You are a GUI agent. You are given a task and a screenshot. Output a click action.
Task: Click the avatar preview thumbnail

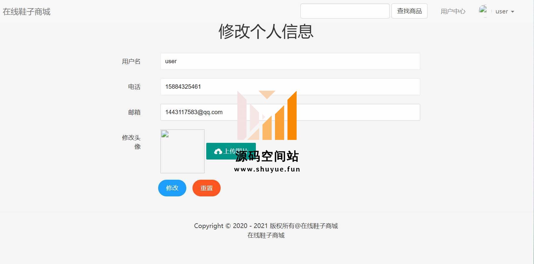click(182, 151)
